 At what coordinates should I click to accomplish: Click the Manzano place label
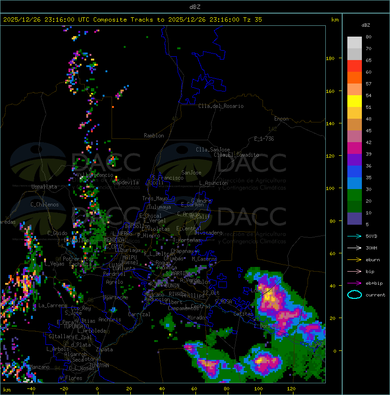(39, 367)
